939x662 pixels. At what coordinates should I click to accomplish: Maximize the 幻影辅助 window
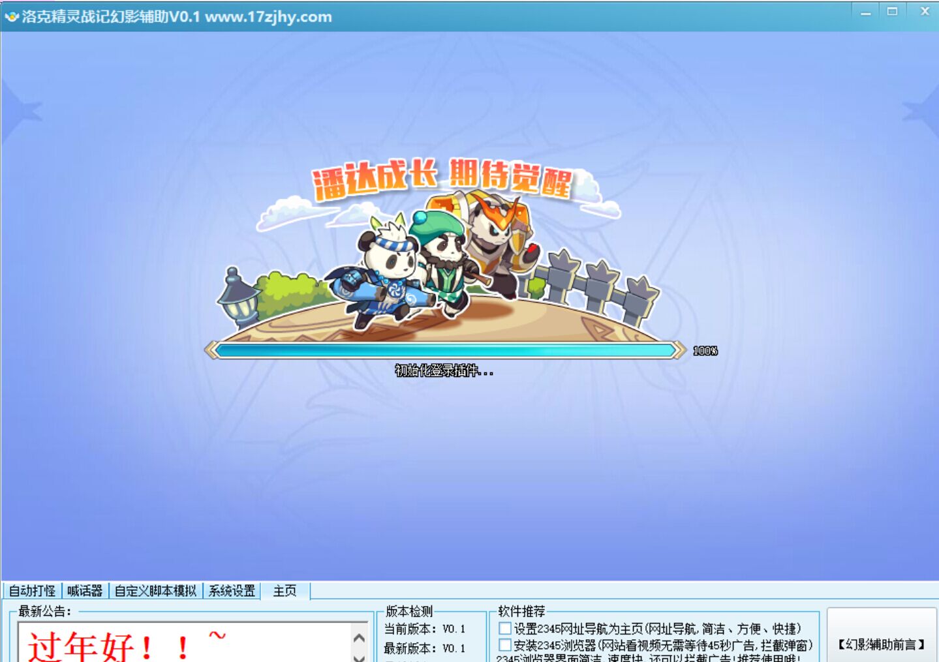pyautogui.click(x=892, y=12)
